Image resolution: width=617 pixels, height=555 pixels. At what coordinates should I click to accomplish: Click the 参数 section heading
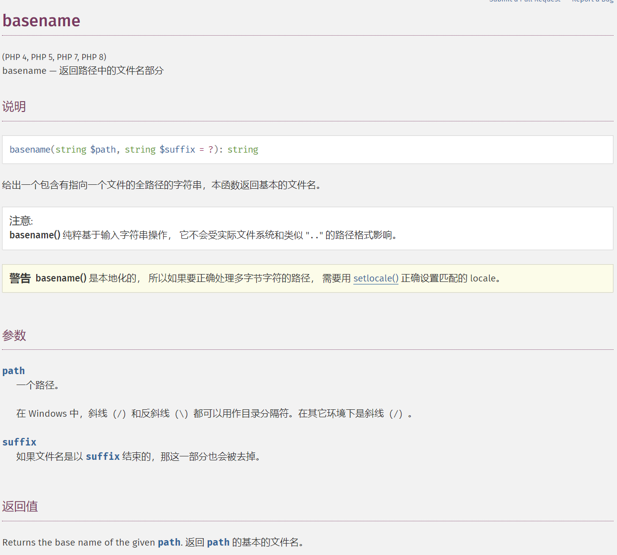click(14, 335)
